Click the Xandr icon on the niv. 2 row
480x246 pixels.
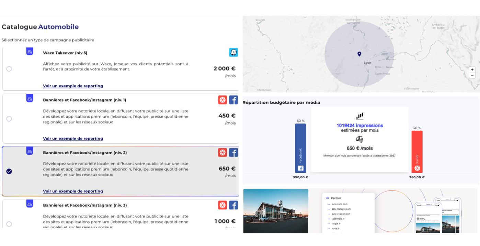click(222, 153)
